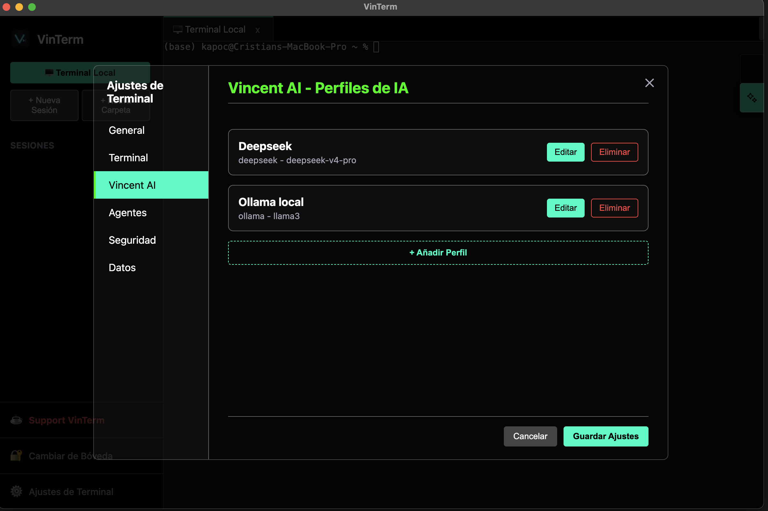Image resolution: width=768 pixels, height=511 pixels.
Task: Click the terminal prompt line
Action: coord(272,47)
